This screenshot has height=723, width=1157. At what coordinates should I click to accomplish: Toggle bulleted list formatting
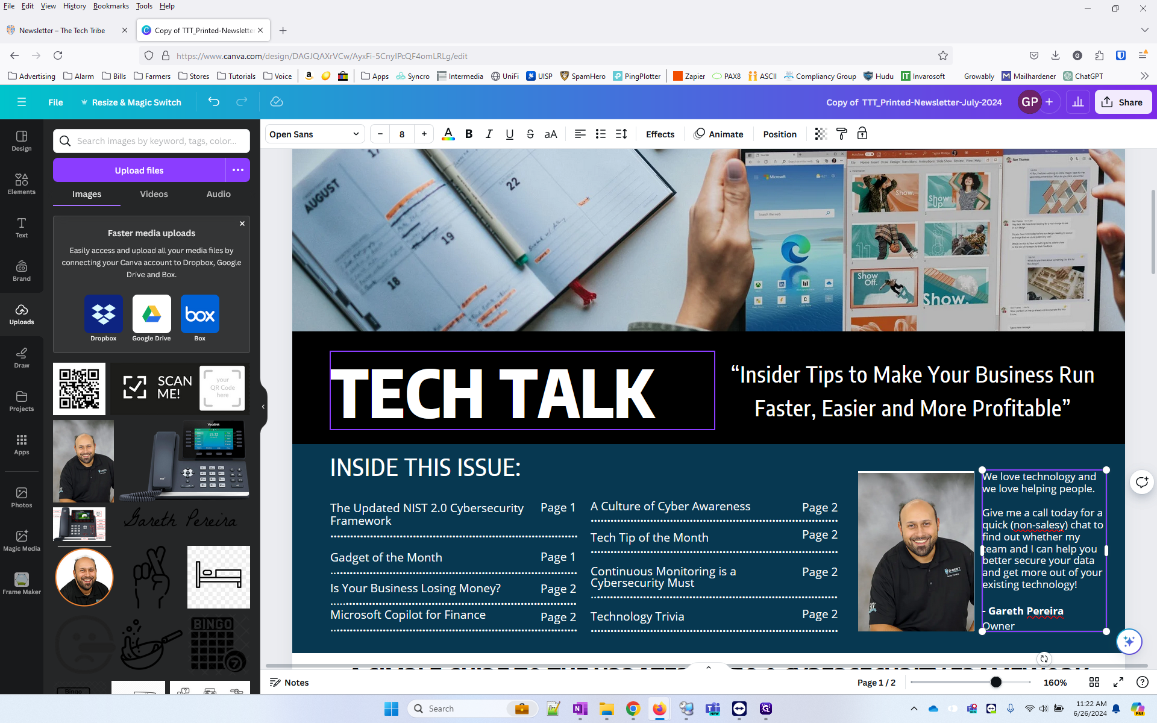tap(601, 134)
